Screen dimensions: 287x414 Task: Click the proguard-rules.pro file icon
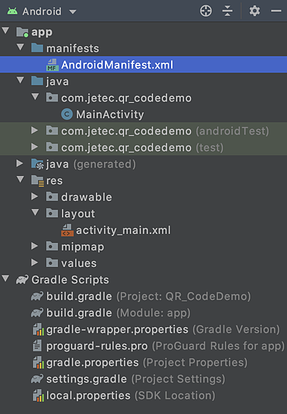pos(37,346)
